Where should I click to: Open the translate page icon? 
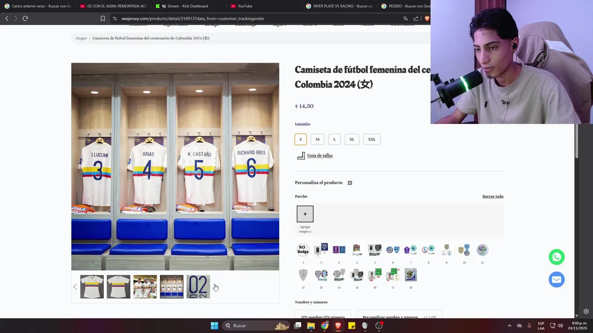[x=405, y=18]
